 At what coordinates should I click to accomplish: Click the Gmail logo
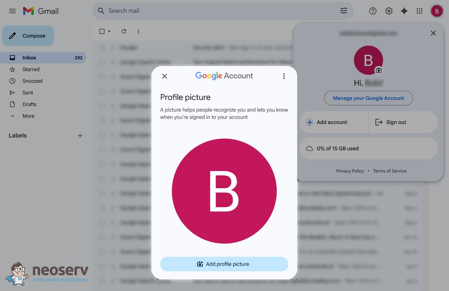[41, 11]
